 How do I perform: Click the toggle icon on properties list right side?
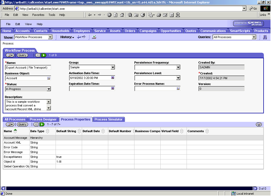point(259,124)
